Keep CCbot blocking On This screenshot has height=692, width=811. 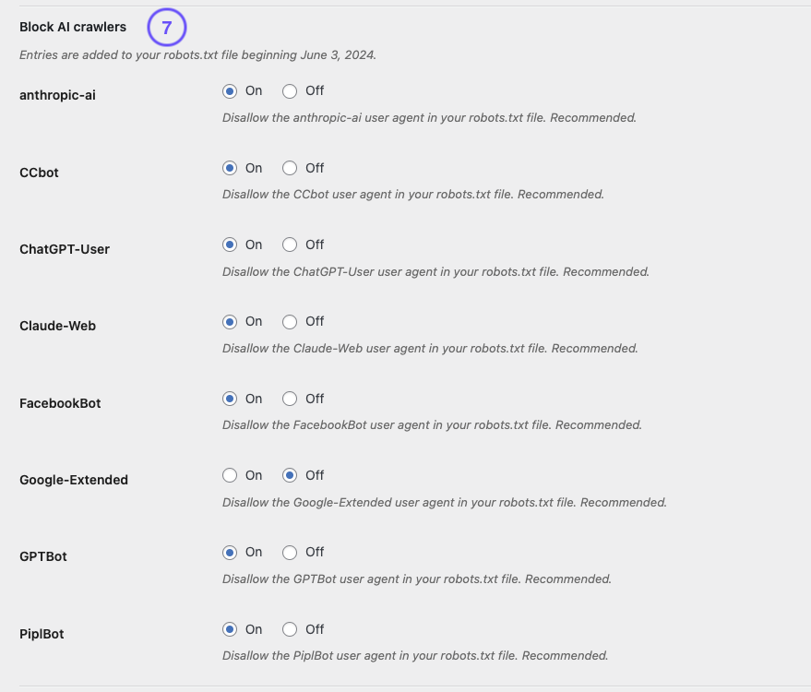[x=232, y=168]
